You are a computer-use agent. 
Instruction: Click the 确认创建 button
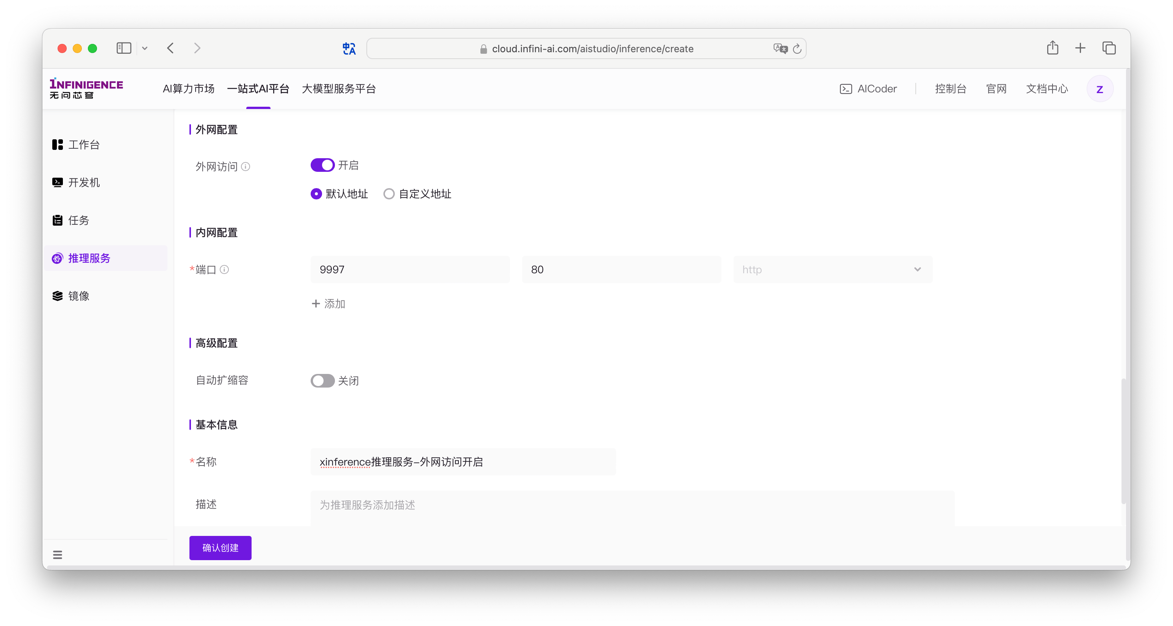point(220,548)
